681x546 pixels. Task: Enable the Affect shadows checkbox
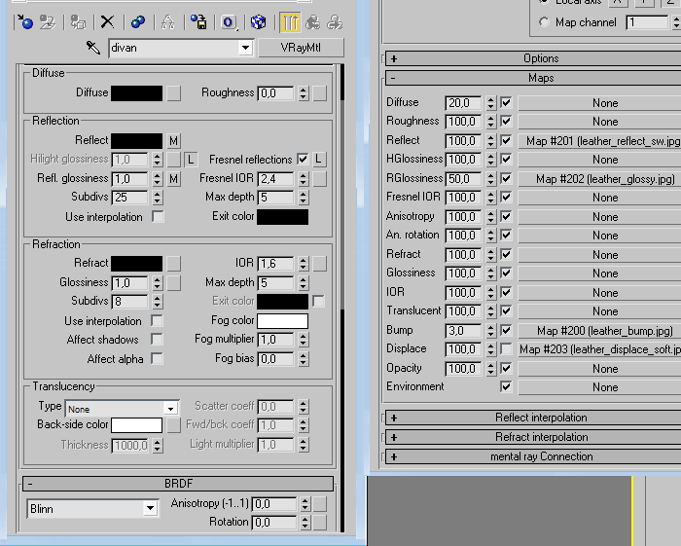click(157, 340)
